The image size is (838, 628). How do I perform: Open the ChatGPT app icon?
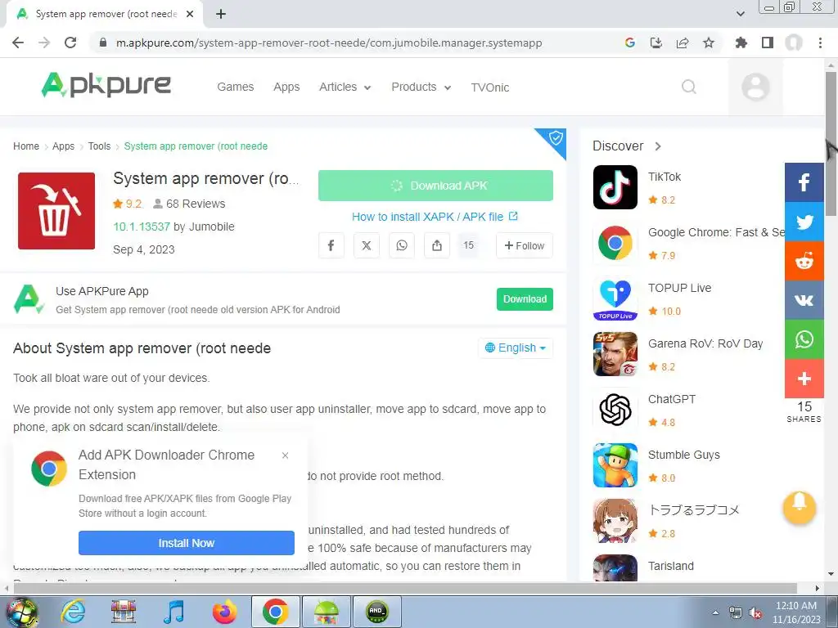(x=615, y=410)
